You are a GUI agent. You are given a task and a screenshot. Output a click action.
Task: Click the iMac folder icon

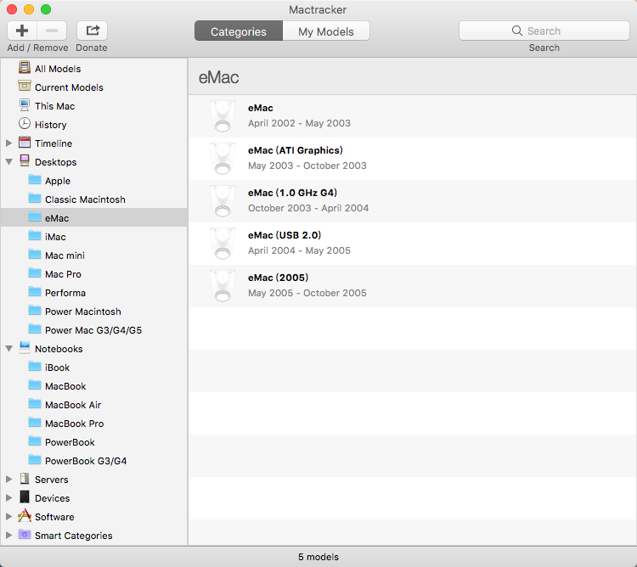click(35, 235)
